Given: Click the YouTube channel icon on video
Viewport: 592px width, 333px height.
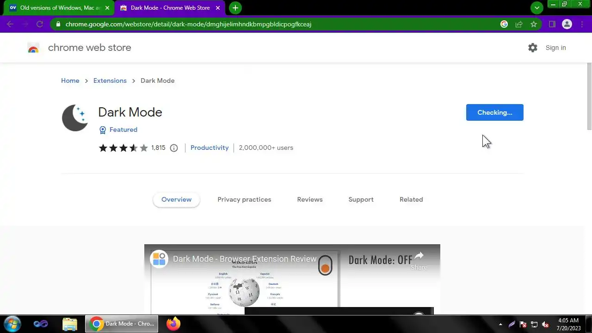Looking at the screenshot, I should tap(159, 259).
